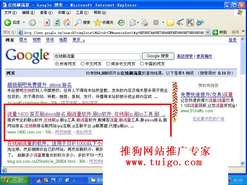Click the page icon in the address bar

pyautogui.click(x=20, y=32)
